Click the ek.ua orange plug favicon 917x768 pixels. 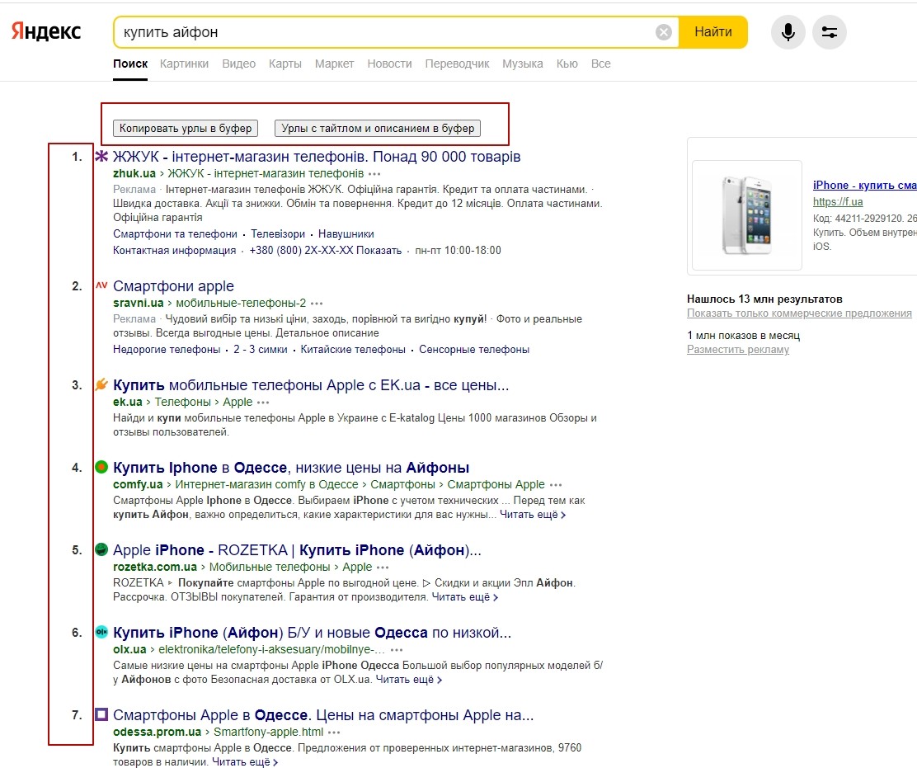tap(101, 384)
